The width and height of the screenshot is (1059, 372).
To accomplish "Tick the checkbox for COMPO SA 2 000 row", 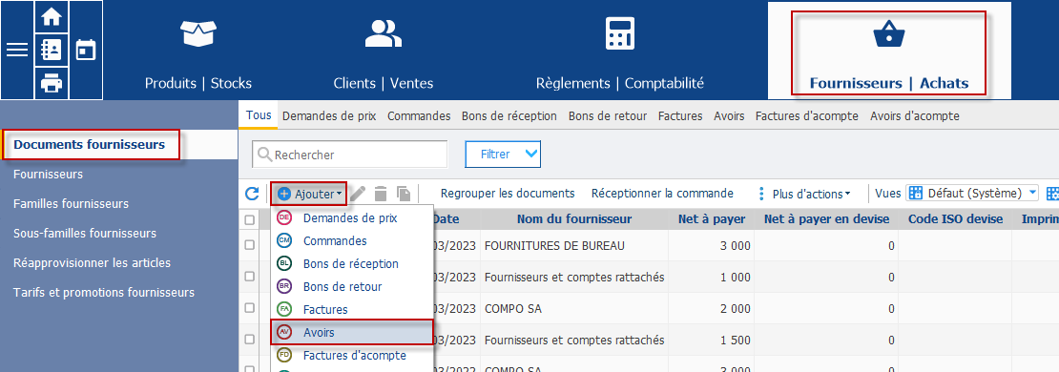I will click(250, 308).
